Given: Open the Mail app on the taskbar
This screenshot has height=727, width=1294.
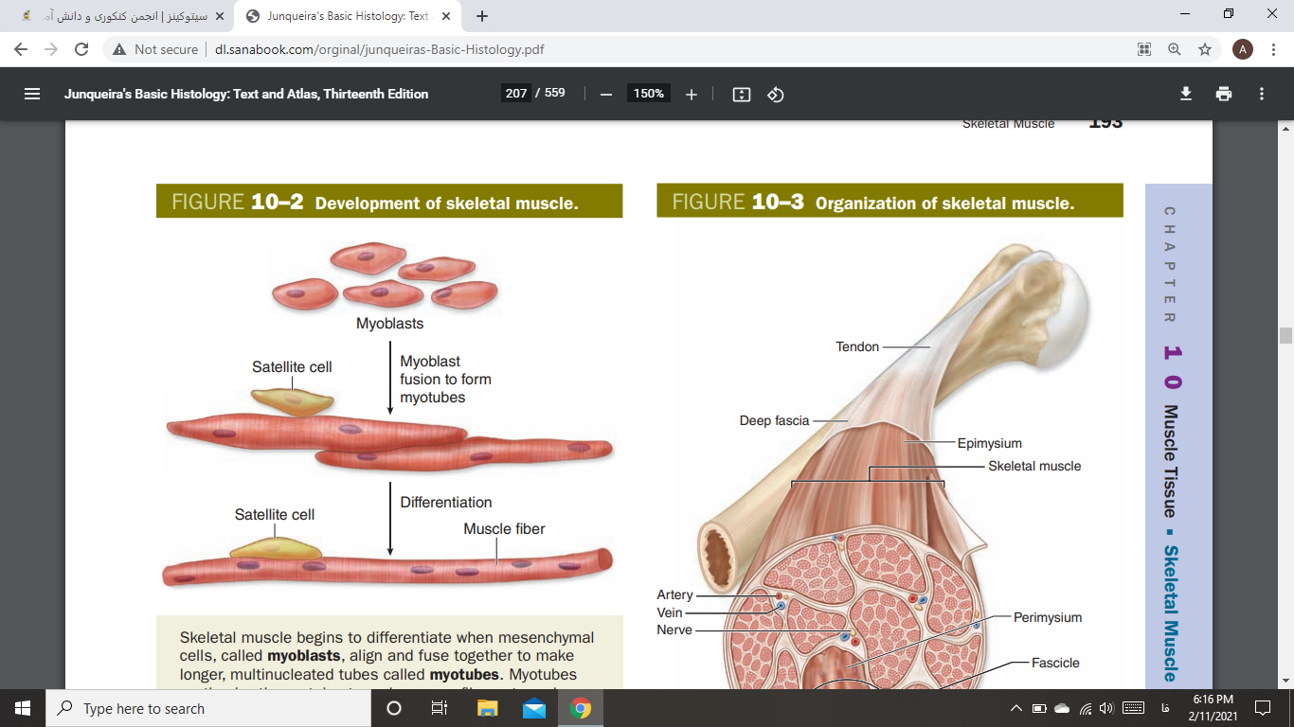Looking at the screenshot, I should click(534, 708).
